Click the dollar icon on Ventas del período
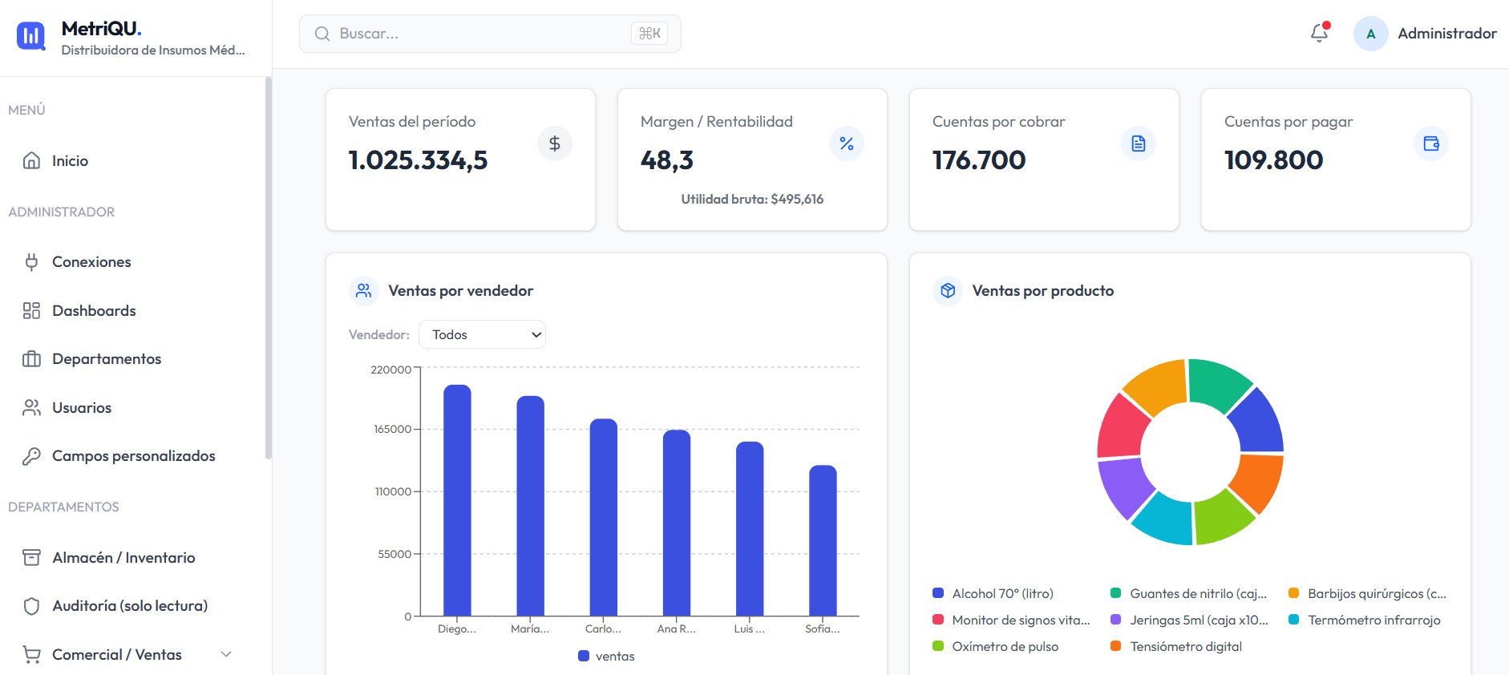The image size is (1509, 675). tap(555, 143)
